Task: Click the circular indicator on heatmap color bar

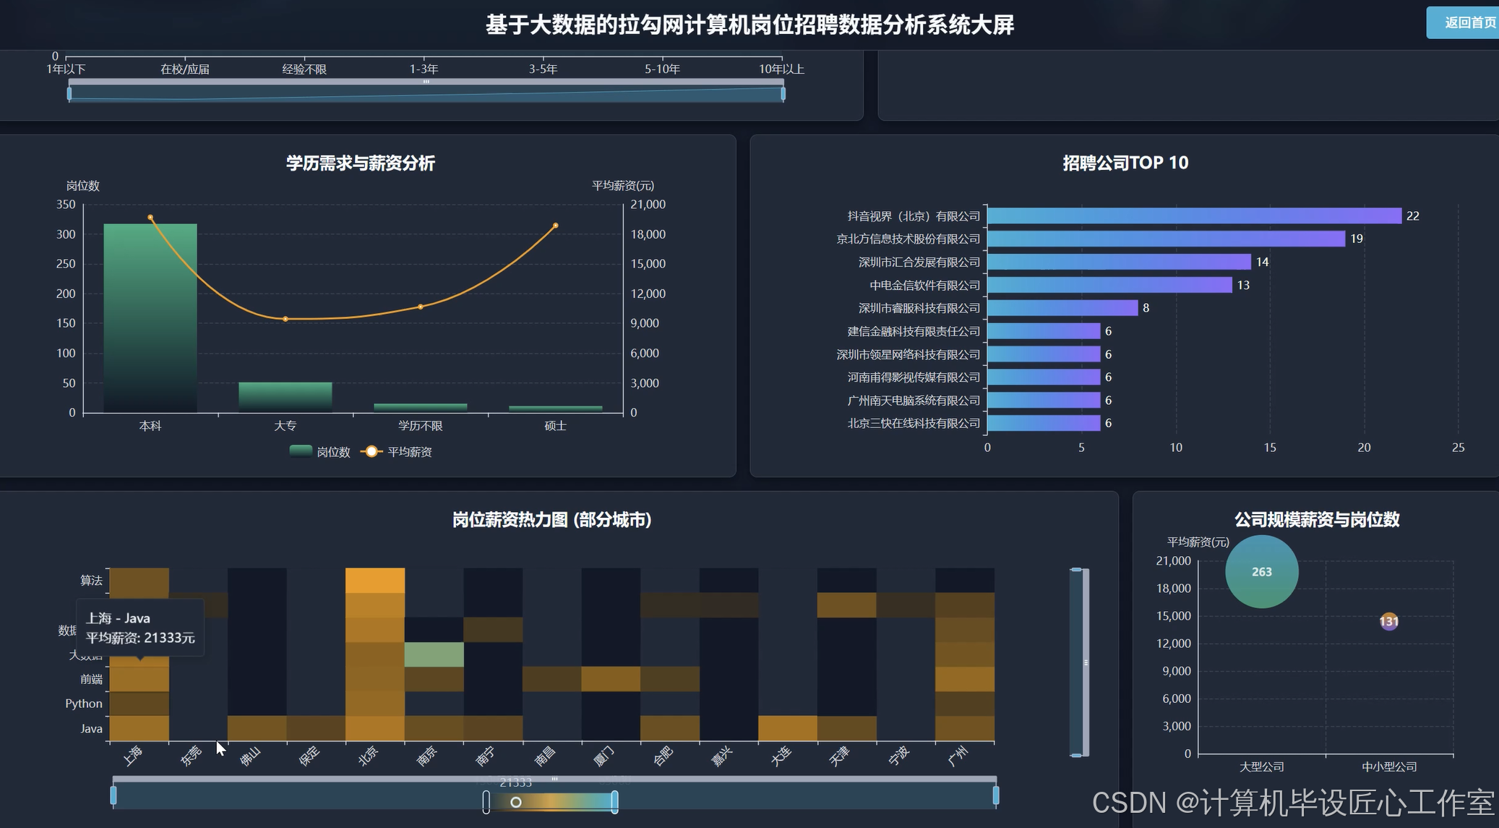Action: click(516, 802)
